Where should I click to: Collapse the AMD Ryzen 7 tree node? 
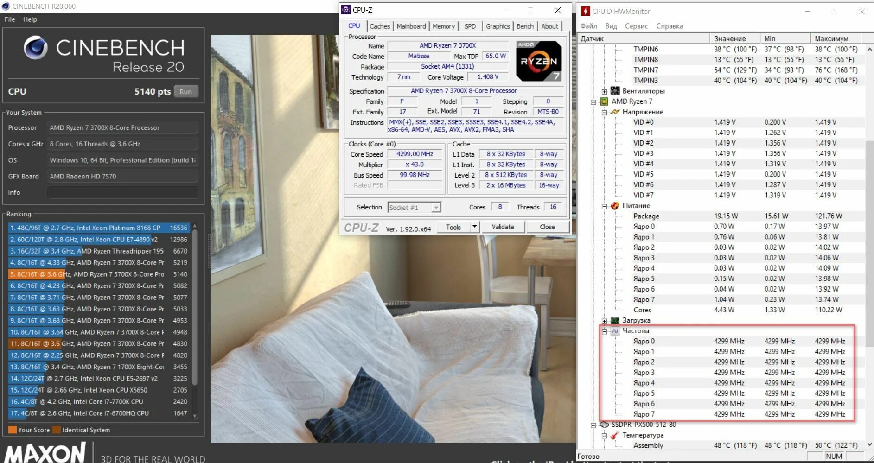pyautogui.click(x=593, y=102)
